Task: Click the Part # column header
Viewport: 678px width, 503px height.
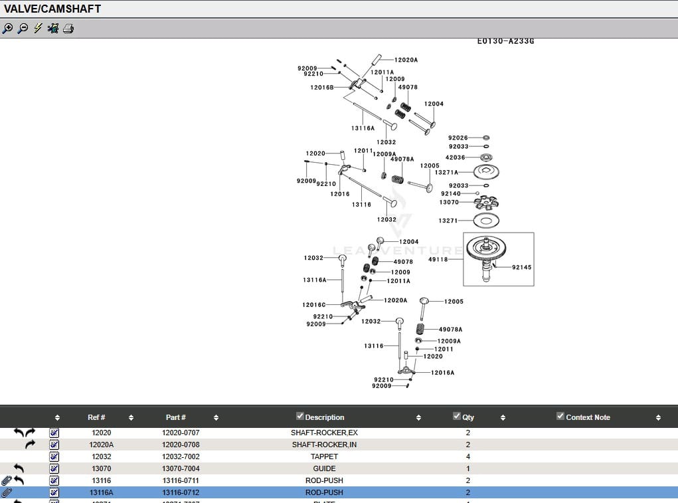Action: [175, 417]
